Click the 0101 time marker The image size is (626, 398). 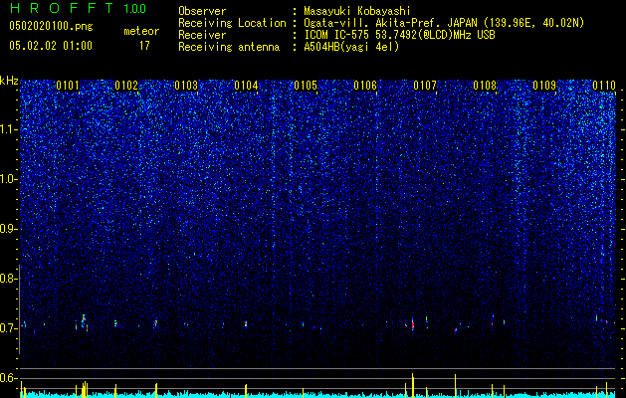pos(68,85)
